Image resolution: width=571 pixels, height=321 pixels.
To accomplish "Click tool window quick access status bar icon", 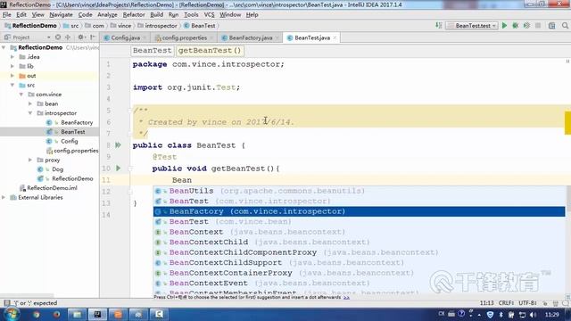I will tap(7, 303).
